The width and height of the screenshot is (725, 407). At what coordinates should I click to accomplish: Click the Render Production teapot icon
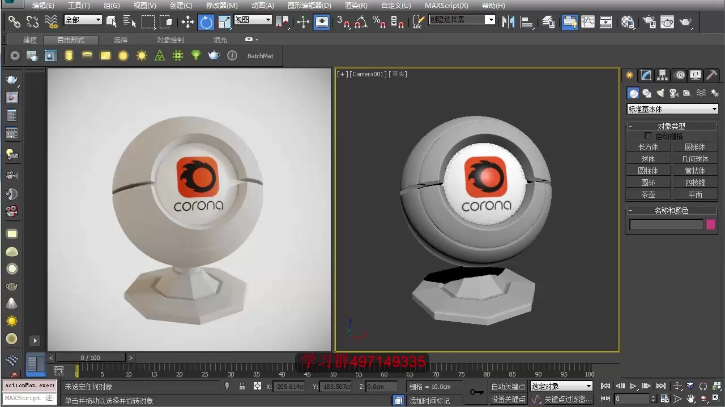click(685, 22)
